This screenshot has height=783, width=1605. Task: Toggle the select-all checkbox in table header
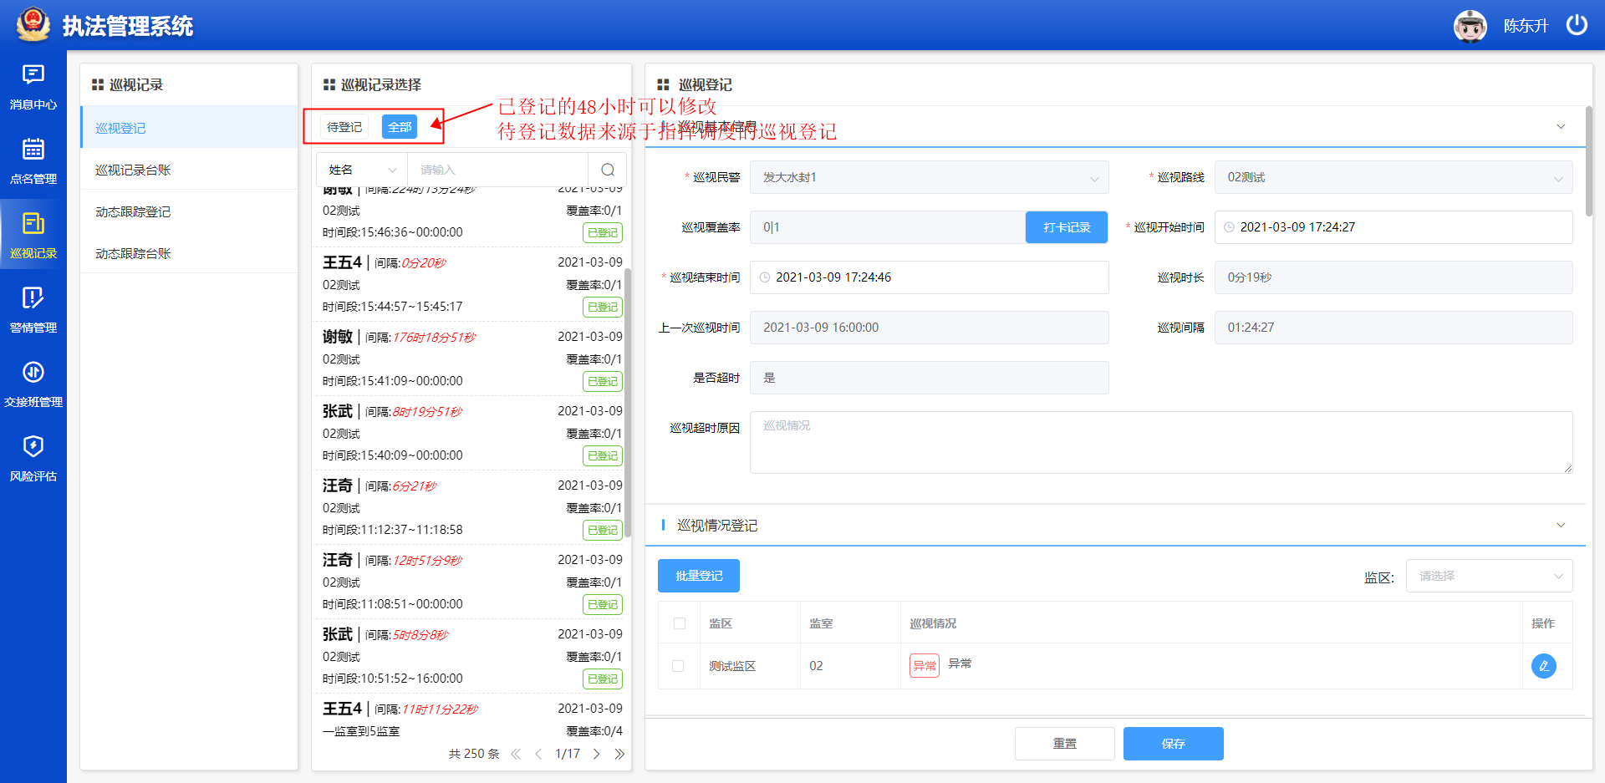680,623
